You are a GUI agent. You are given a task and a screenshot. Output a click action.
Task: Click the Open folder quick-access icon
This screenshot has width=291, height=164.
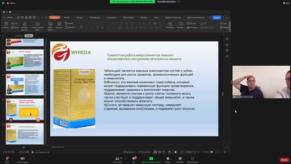pos(18,17)
